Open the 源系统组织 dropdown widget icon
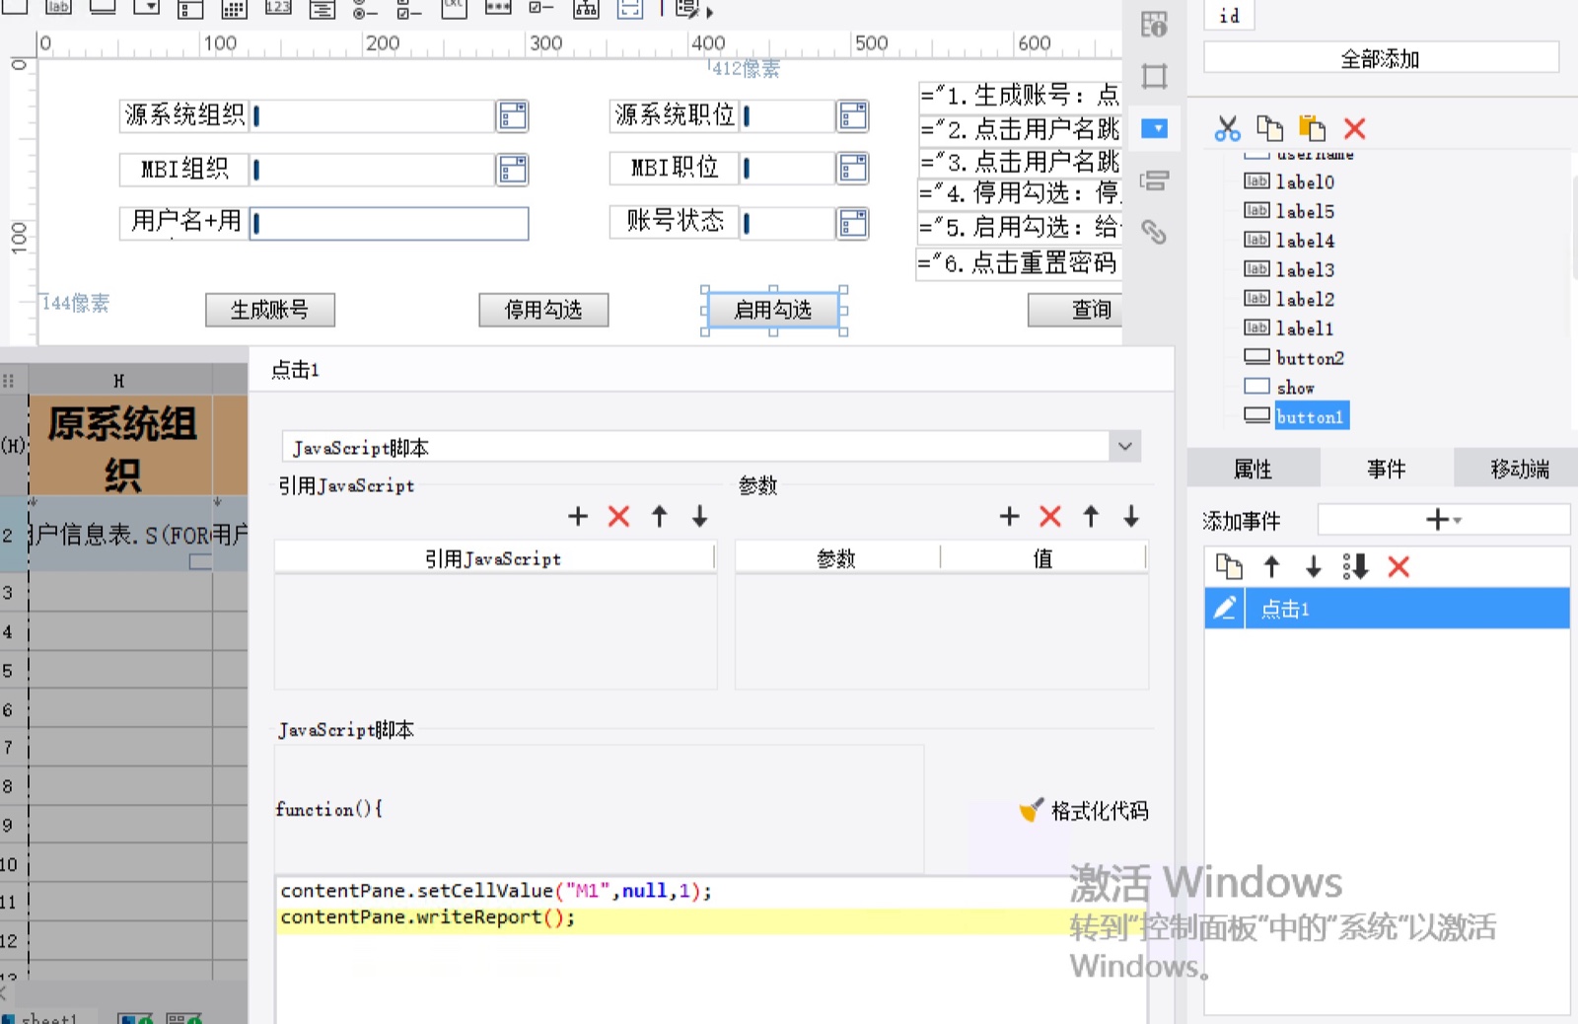Image resolution: width=1578 pixels, height=1024 pixels. pos(512,116)
